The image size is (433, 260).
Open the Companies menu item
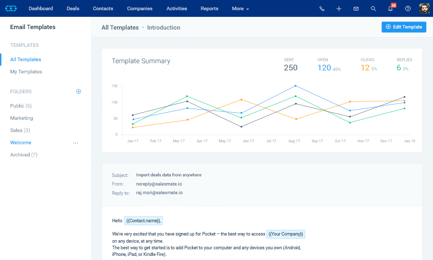[x=140, y=9]
